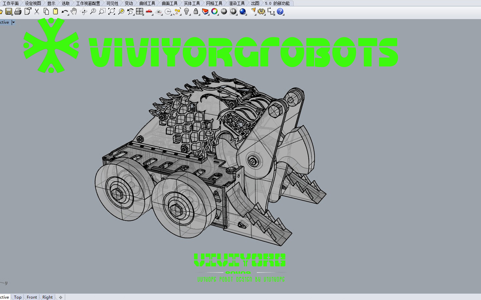Undo the last action
The width and height of the screenshot is (481, 300).
(x=65, y=11)
